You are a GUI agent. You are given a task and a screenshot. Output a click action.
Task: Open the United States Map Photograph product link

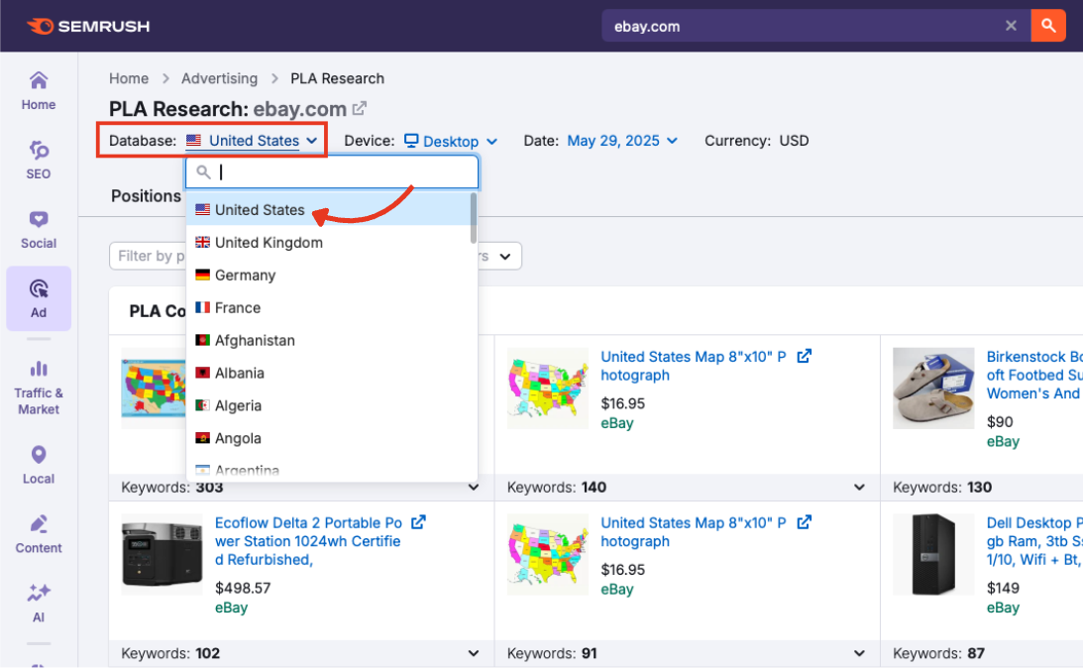[694, 365]
